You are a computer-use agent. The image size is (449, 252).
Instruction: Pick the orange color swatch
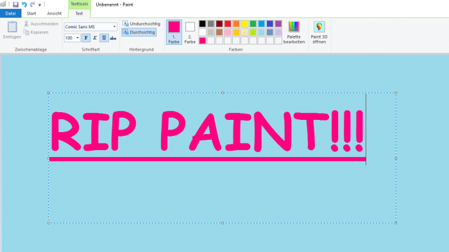pos(236,24)
